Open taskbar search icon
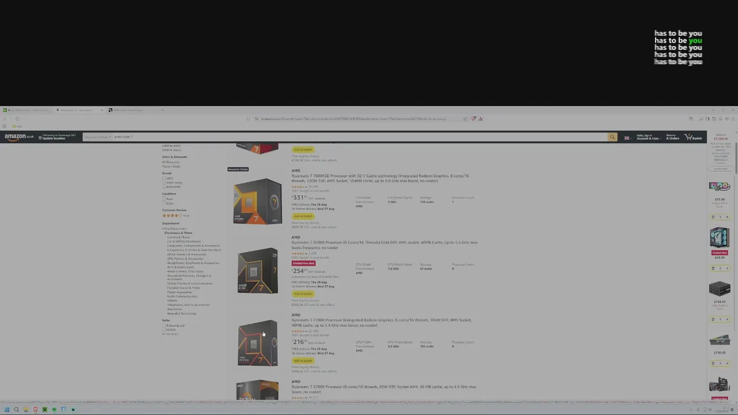Viewport: 738px width, 415px height. [x=16, y=410]
